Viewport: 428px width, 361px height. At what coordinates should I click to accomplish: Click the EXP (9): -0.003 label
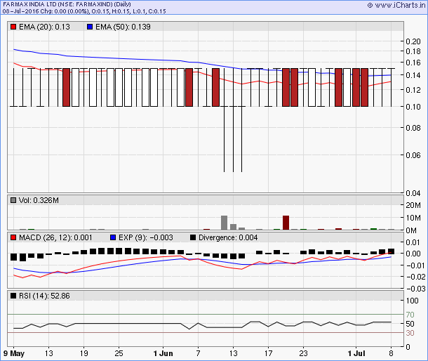pyautogui.click(x=146, y=237)
